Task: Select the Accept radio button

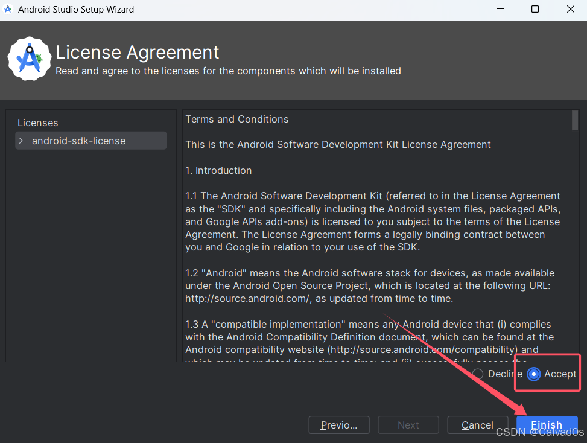Action: [533, 374]
